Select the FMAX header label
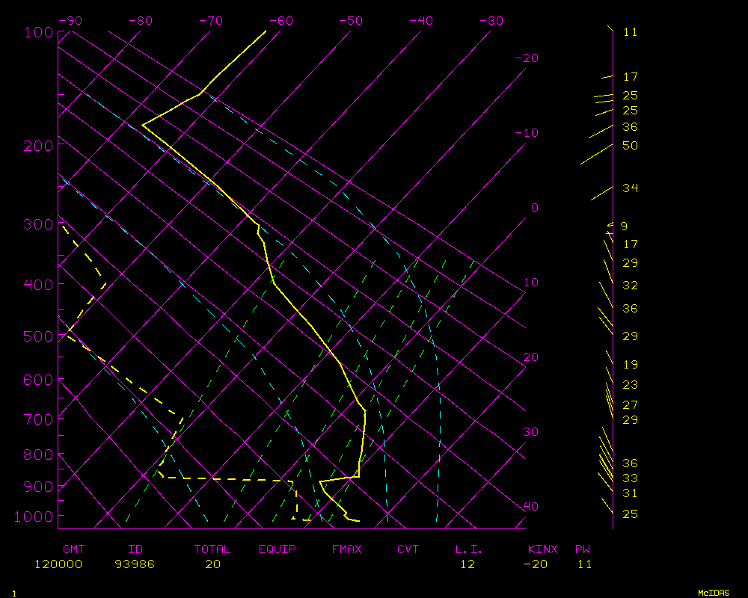Image resolution: width=748 pixels, height=598 pixels. point(347,549)
